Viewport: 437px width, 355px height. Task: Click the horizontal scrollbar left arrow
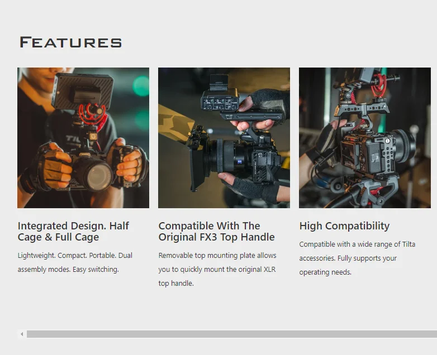point(22,334)
